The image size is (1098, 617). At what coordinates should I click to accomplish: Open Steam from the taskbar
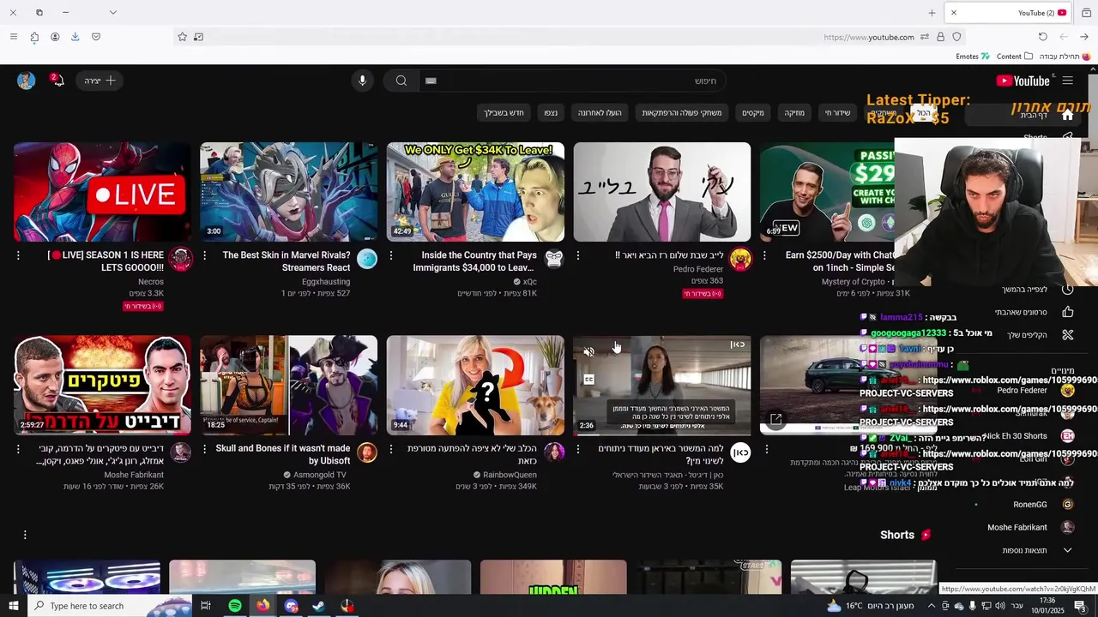pos(319,606)
